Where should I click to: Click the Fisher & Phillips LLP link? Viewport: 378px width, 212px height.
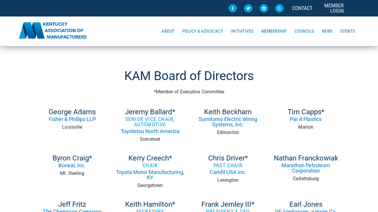pos(72,119)
